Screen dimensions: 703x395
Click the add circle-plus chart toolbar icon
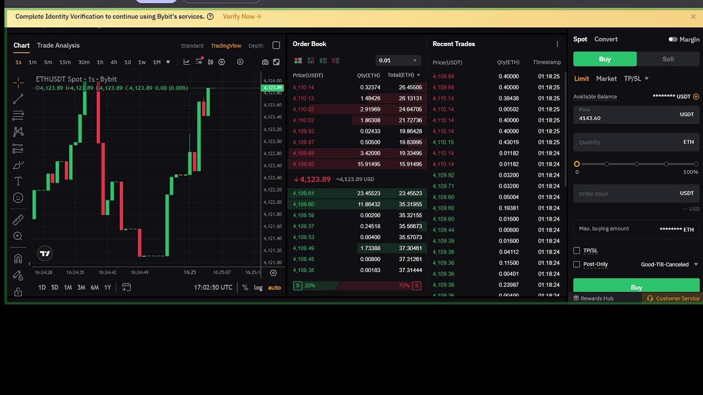pos(240,62)
